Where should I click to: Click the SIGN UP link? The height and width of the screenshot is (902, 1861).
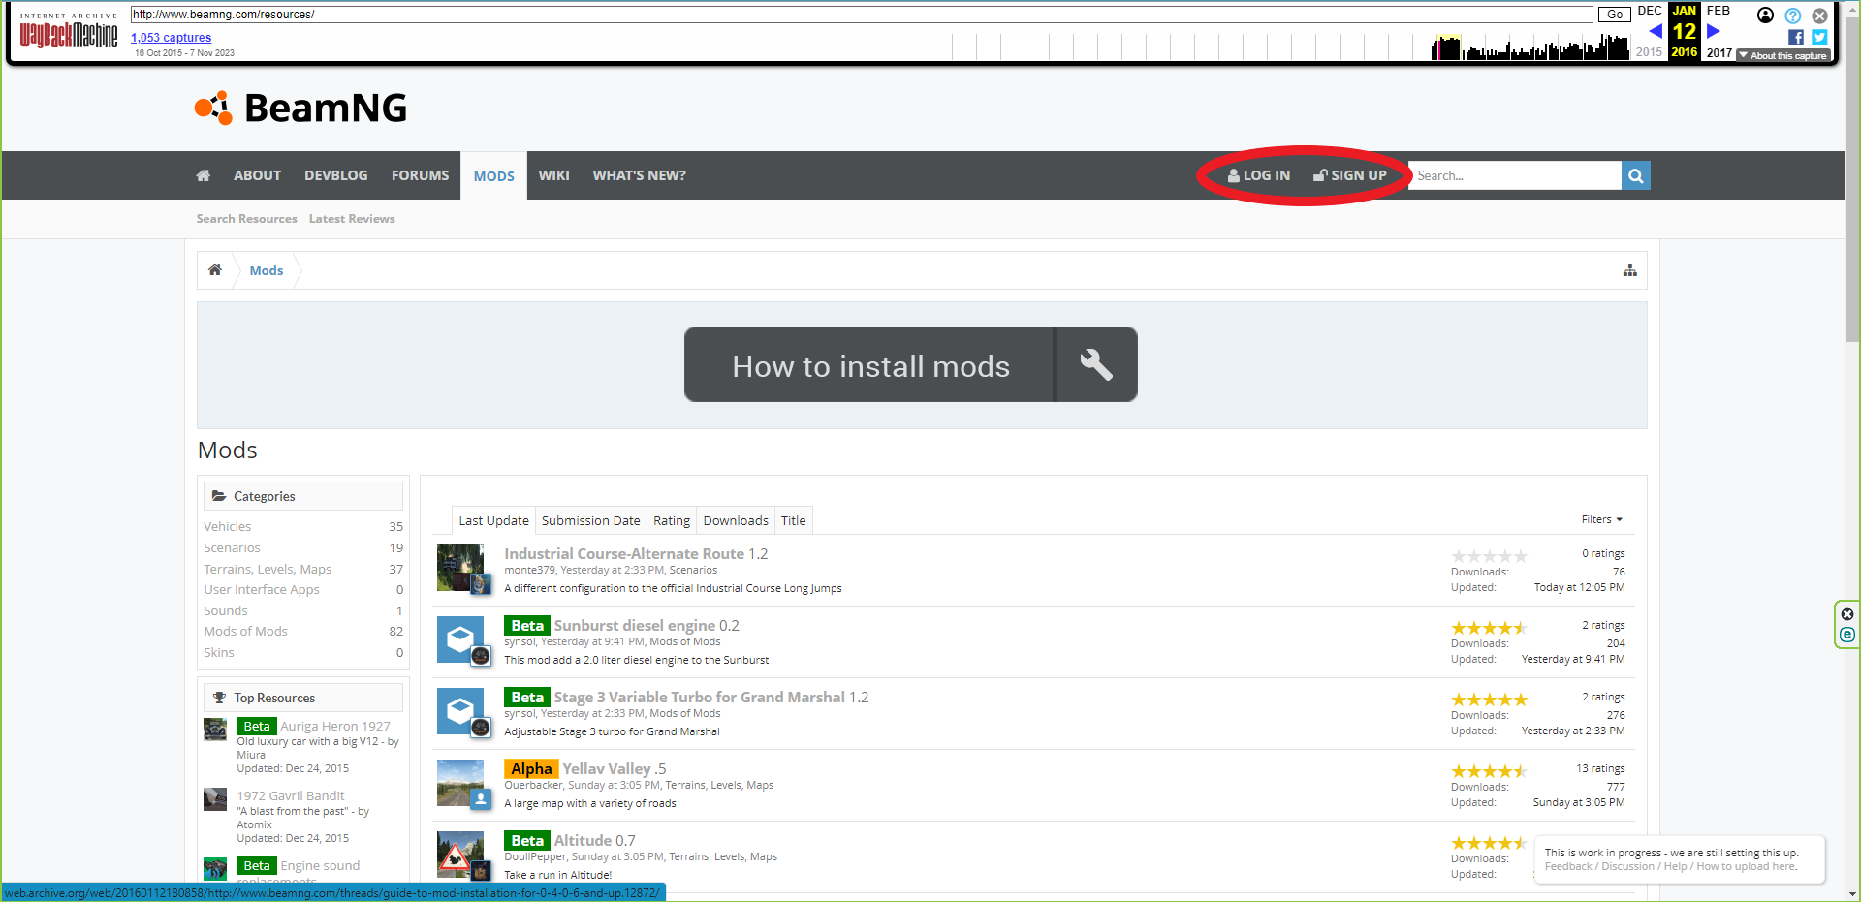coord(1350,175)
